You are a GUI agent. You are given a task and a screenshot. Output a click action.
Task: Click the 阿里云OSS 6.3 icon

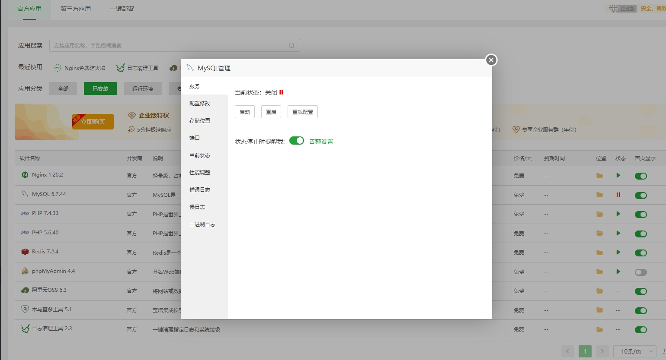25,290
